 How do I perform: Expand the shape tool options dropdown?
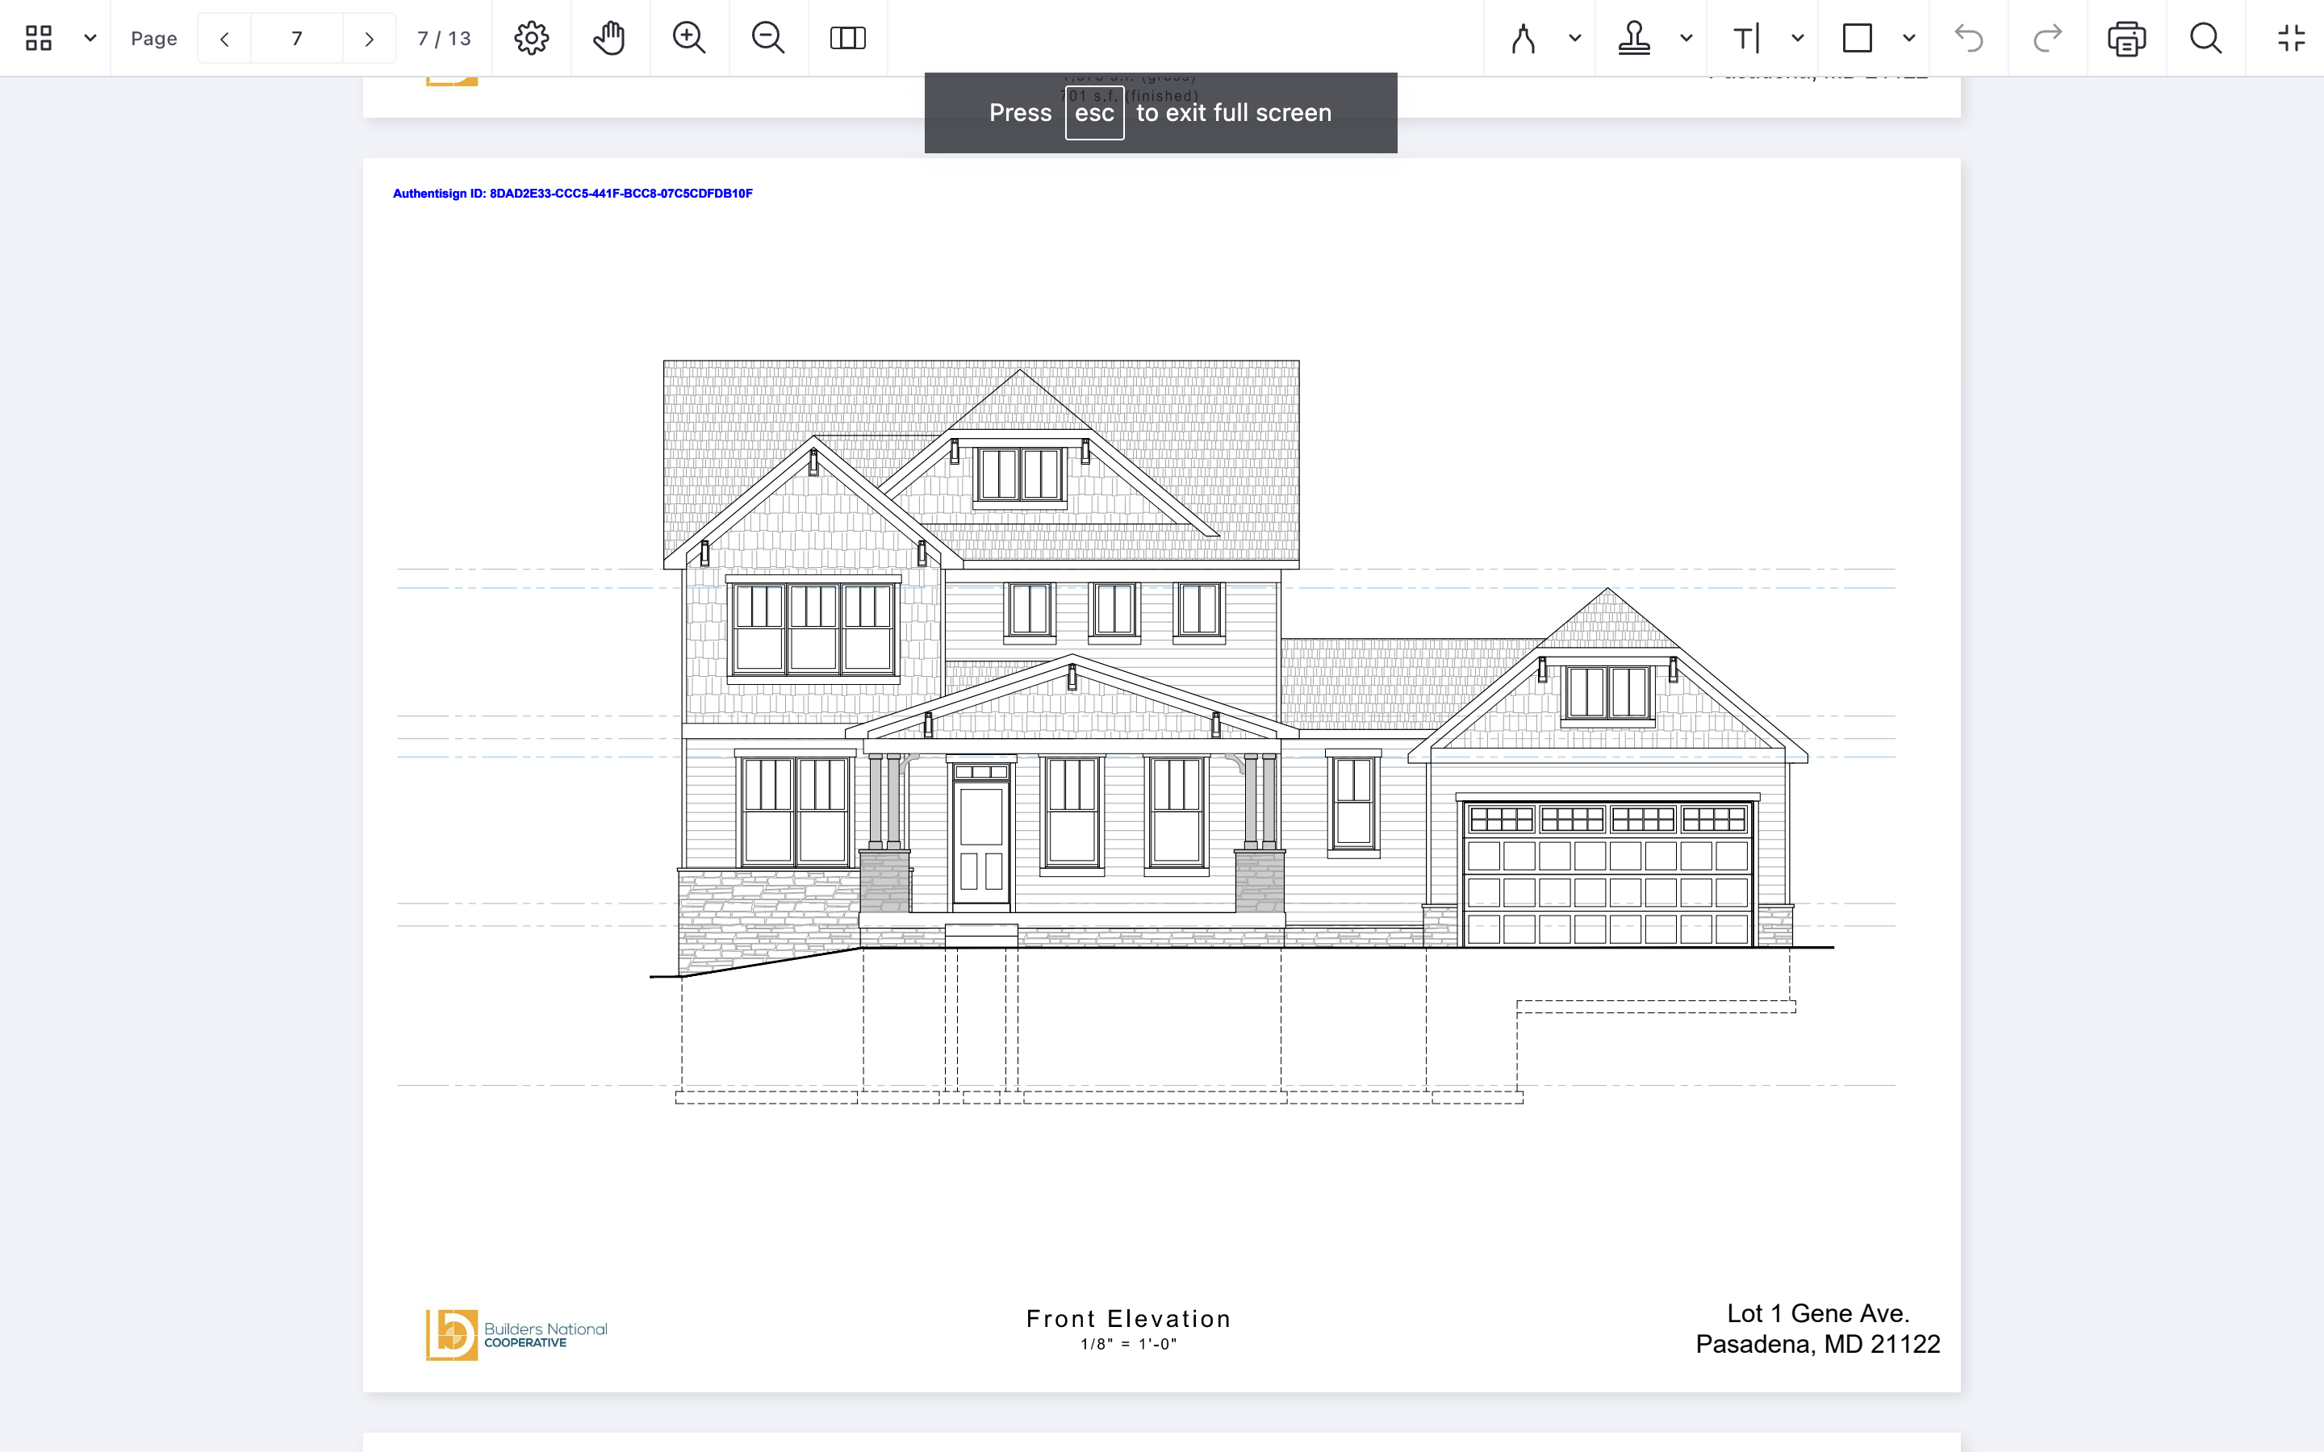tap(1909, 39)
